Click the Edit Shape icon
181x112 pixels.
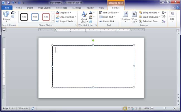13,13
